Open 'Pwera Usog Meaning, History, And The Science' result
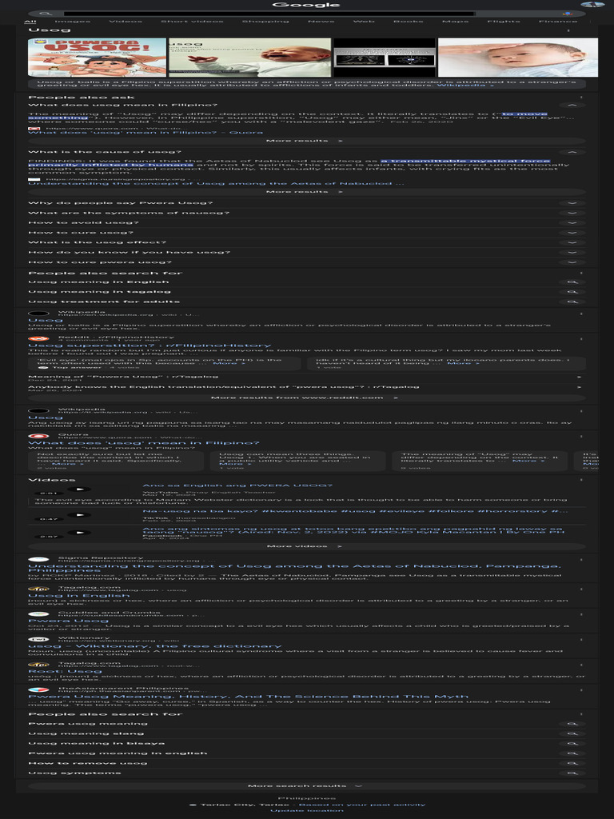The image size is (614, 819). (x=248, y=697)
